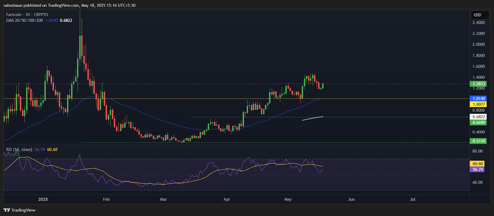The height and width of the screenshot is (216, 494).
Task: Open the RSI (14, close) indicator legend
Action: (19, 150)
